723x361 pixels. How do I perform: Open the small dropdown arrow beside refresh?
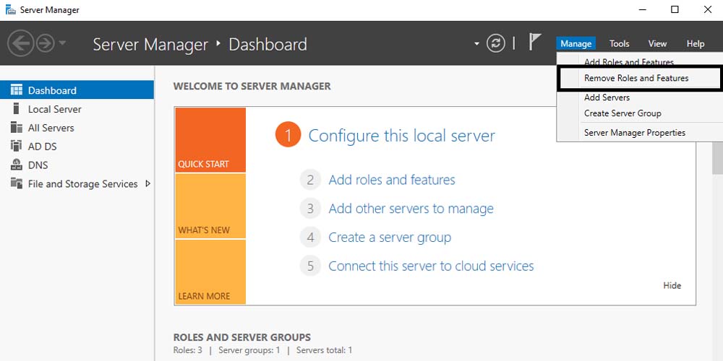[x=476, y=44]
